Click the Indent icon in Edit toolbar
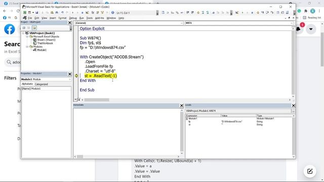Viewport: 324px width, 182px height. click(187, 13)
